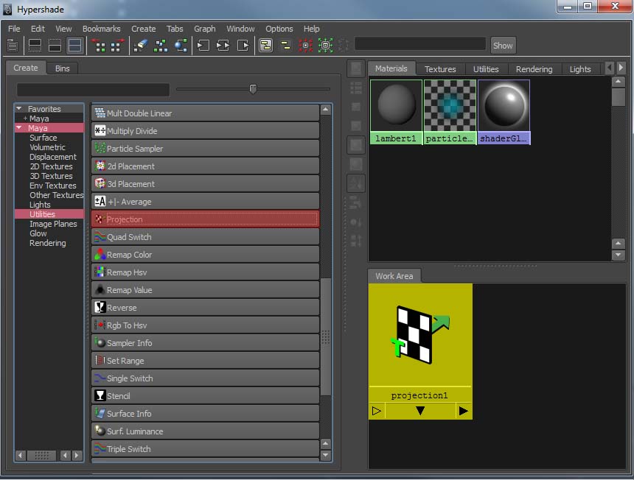Go to next graph (red right arrow icon)
The image size is (634, 480).
pos(118,45)
